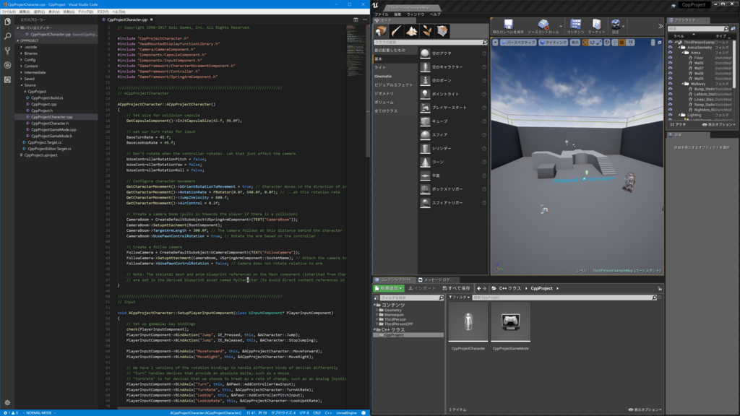Select Unreal Landscape mode mountain icon

pyautogui.click(x=411, y=31)
